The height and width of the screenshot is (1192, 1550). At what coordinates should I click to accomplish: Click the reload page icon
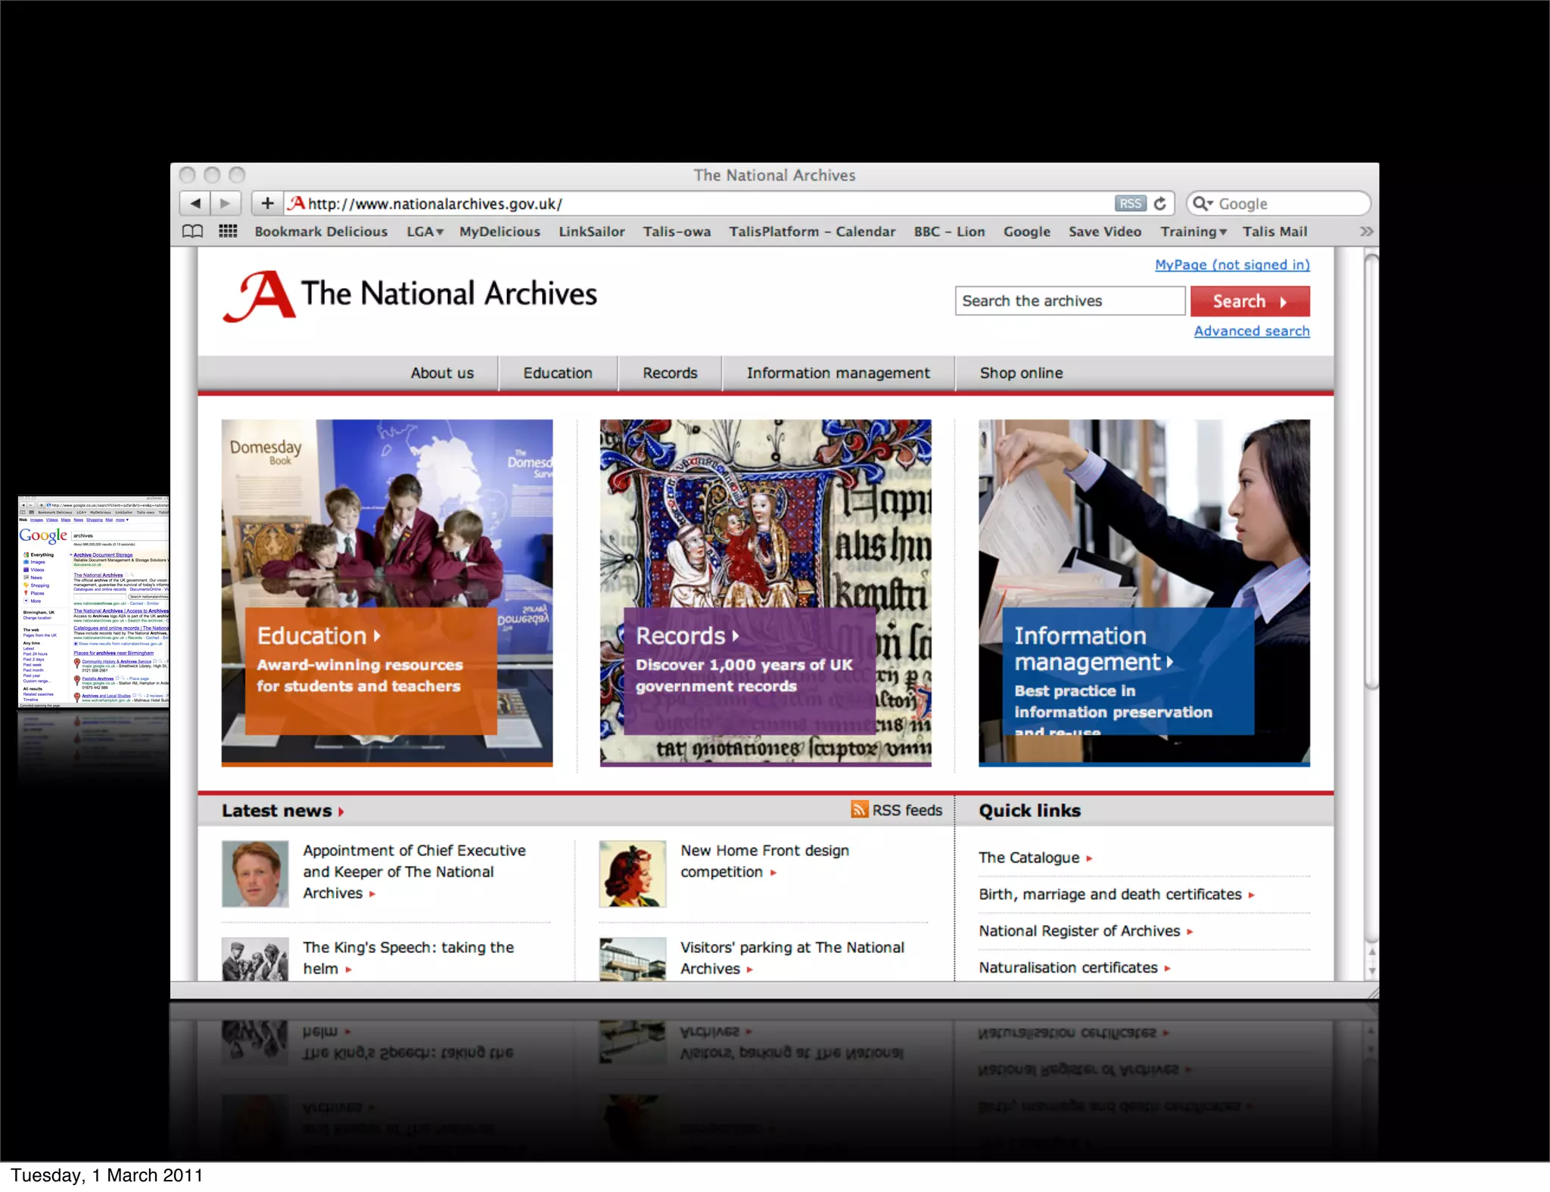pyautogui.click(x=1160, y=203)
